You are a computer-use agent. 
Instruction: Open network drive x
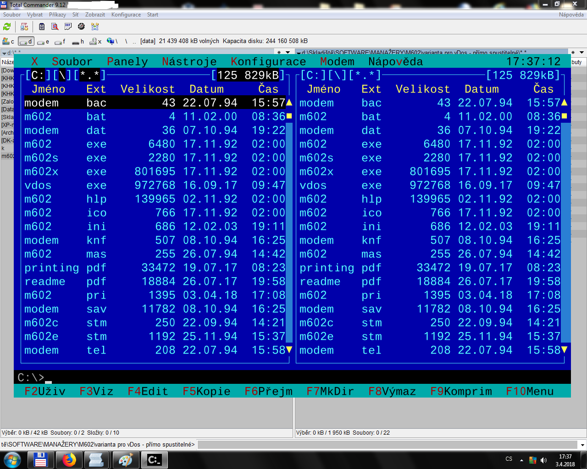click(x=95, y=41)
